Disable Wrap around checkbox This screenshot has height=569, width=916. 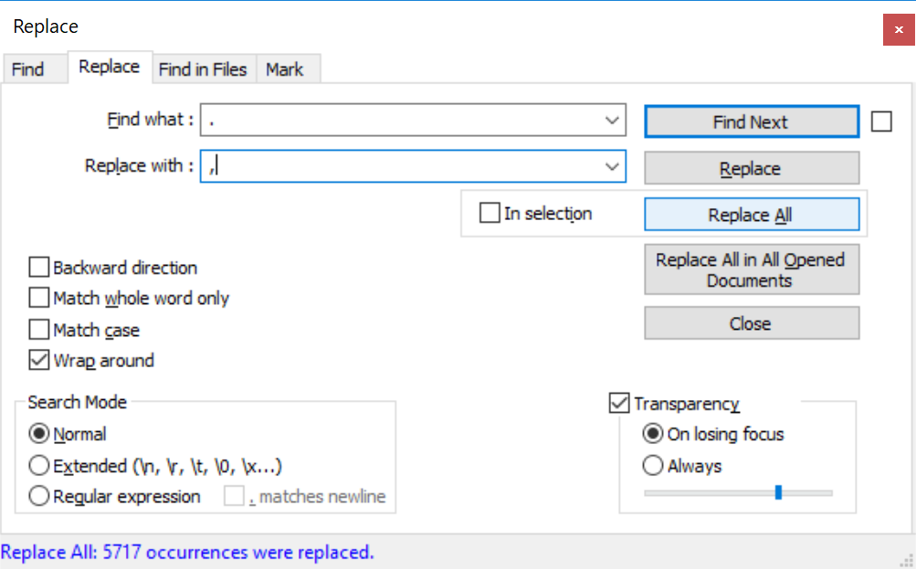click(x=38, y=361)
